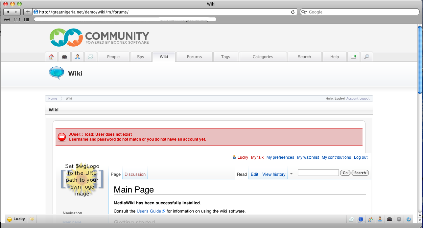Image resolution: width=423 pixels, height=228 pixels.
Task: Click in the wiki search text field
Action: 318,173
